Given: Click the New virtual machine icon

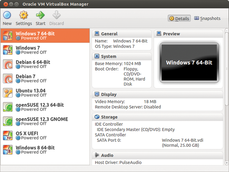Looking at the screenshot, I should pyautogui.click(x=7, y=15).
